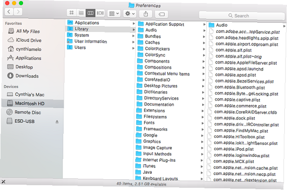Open the Desktop Pictures folder
Screen dimensions: 287x190
pos(157,86)
